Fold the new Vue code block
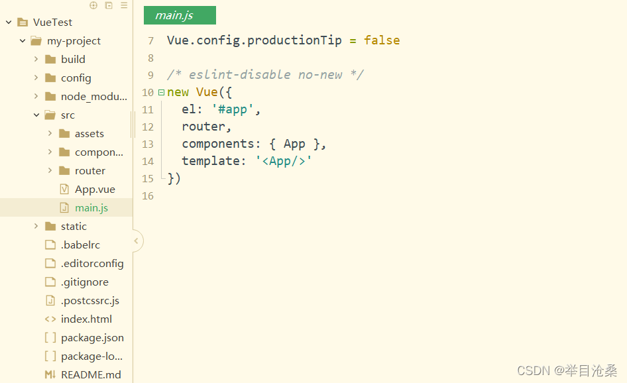This screenshot has width=627, height=383. 161,92
